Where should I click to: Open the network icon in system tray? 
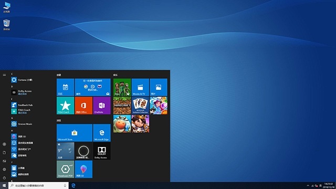[312, 185]
